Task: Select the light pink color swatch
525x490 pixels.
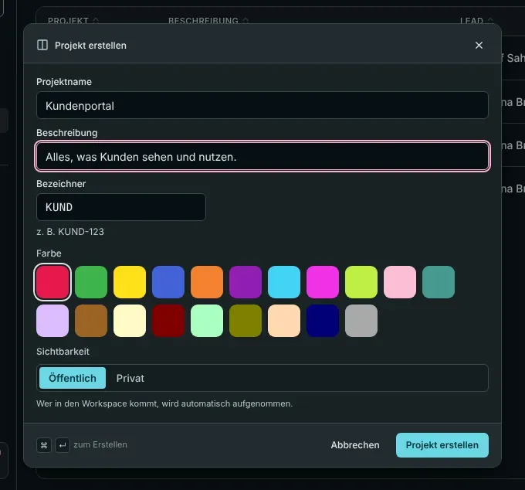Action: (400, 282)
